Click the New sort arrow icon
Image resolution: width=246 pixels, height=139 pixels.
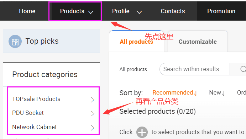tap(223, 93)
